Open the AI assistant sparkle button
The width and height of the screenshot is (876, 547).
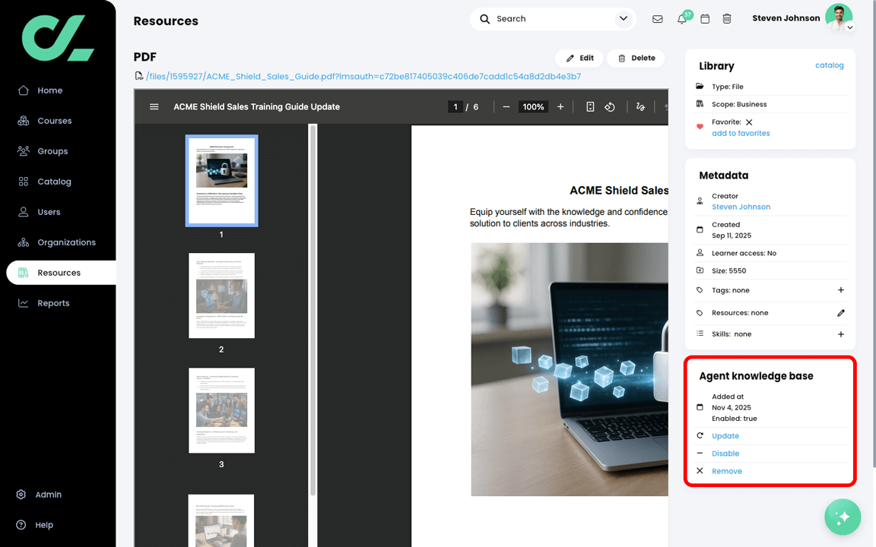coord(842,517)
